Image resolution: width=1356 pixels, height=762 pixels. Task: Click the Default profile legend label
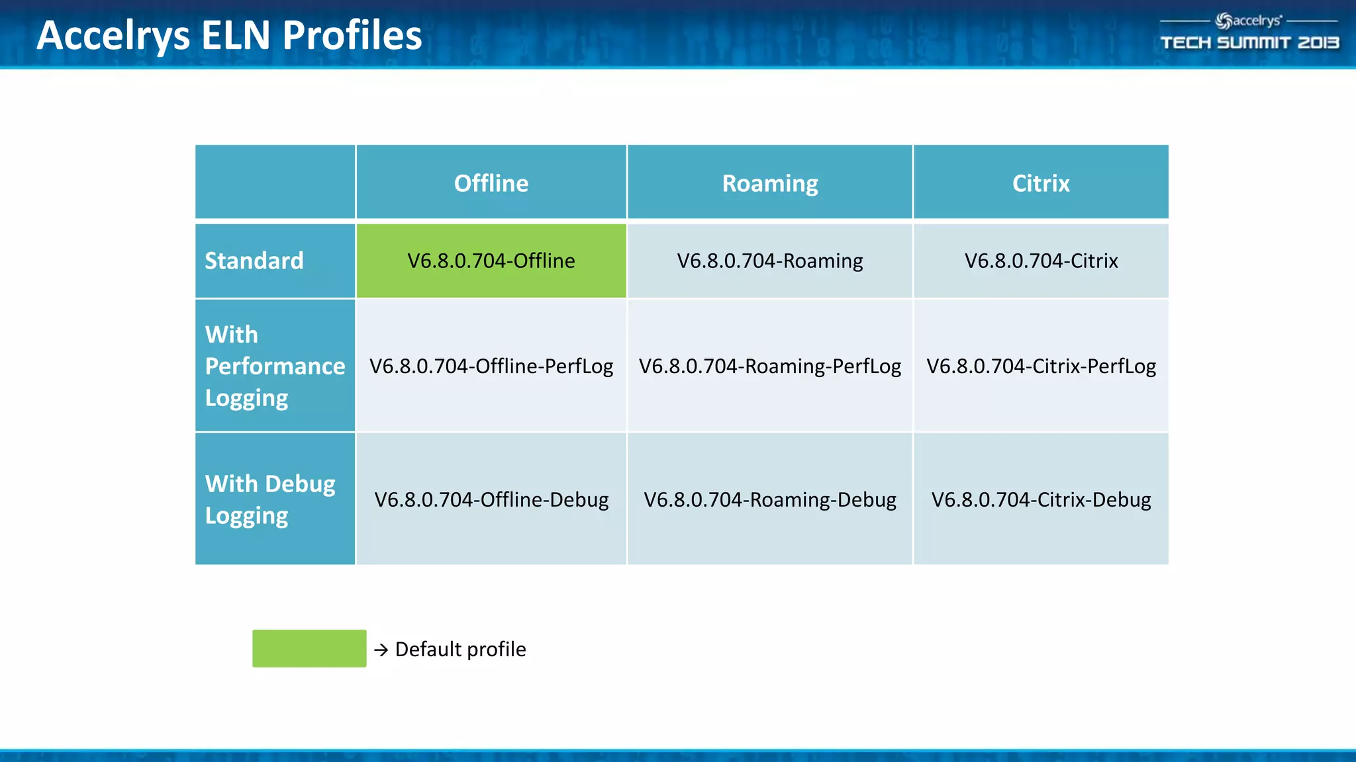point(460,650)
